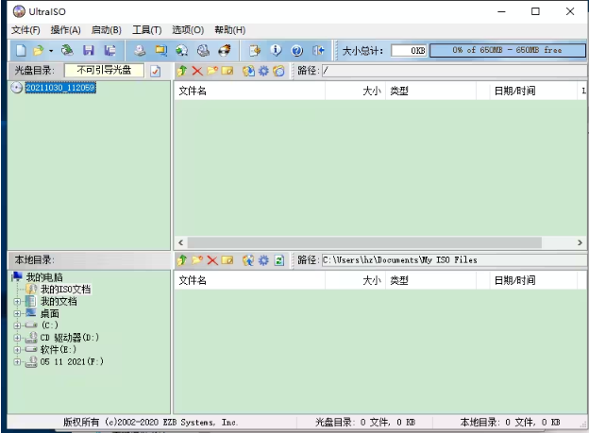Click the Add files toolbar icon
Viewport: 589px width, 433px height.
(x=255, y=50)
